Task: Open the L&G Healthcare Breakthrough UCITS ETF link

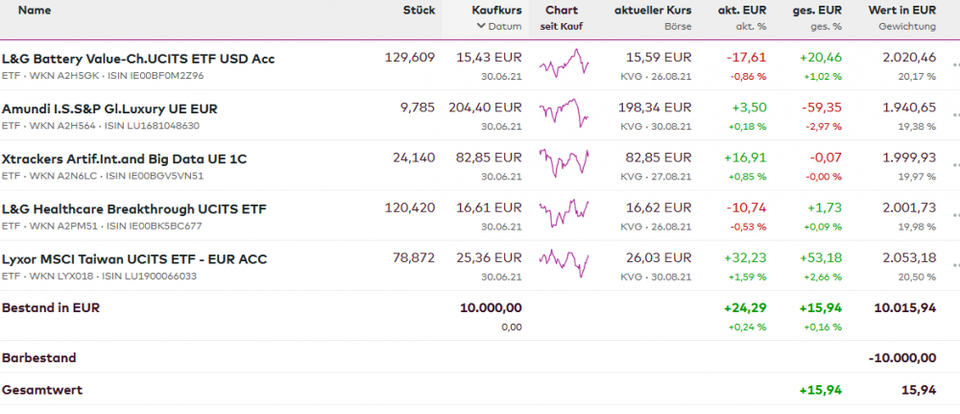Action: point(134,208)
